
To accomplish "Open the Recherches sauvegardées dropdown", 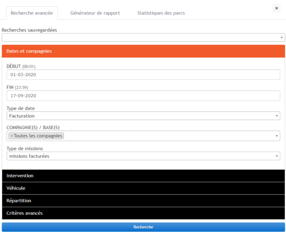I will pos(143,38).
